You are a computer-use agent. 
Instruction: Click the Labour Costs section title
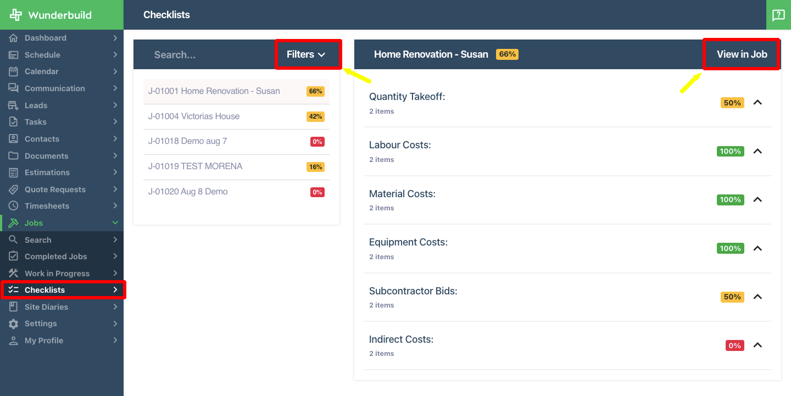(400, 145)
